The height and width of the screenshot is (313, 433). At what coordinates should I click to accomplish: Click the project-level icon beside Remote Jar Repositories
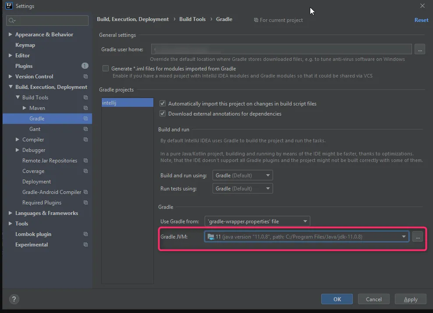coord(85,161)
